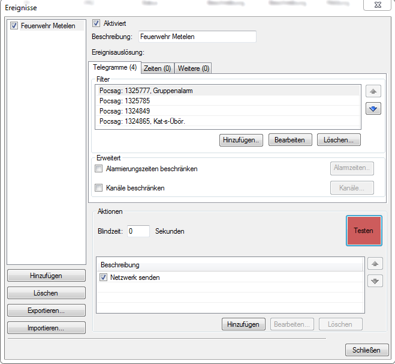Enable Alarmierungszeiten beschränken option

(99, 169)
